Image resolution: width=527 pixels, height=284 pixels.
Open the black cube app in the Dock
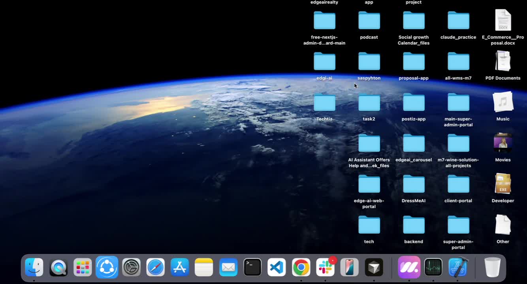(x=374, y=267)
